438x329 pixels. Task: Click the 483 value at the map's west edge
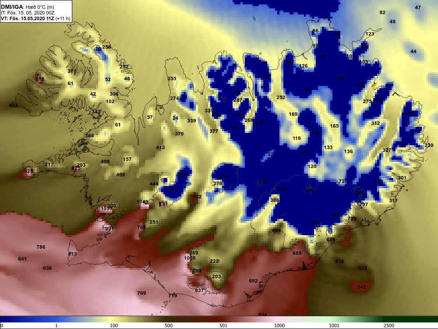click(13, 105)
